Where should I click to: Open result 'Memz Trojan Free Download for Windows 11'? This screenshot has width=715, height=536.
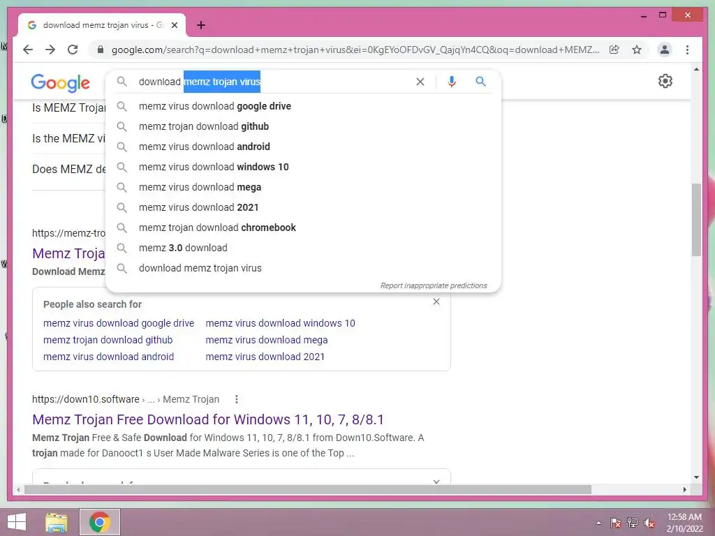click(208, 419)
